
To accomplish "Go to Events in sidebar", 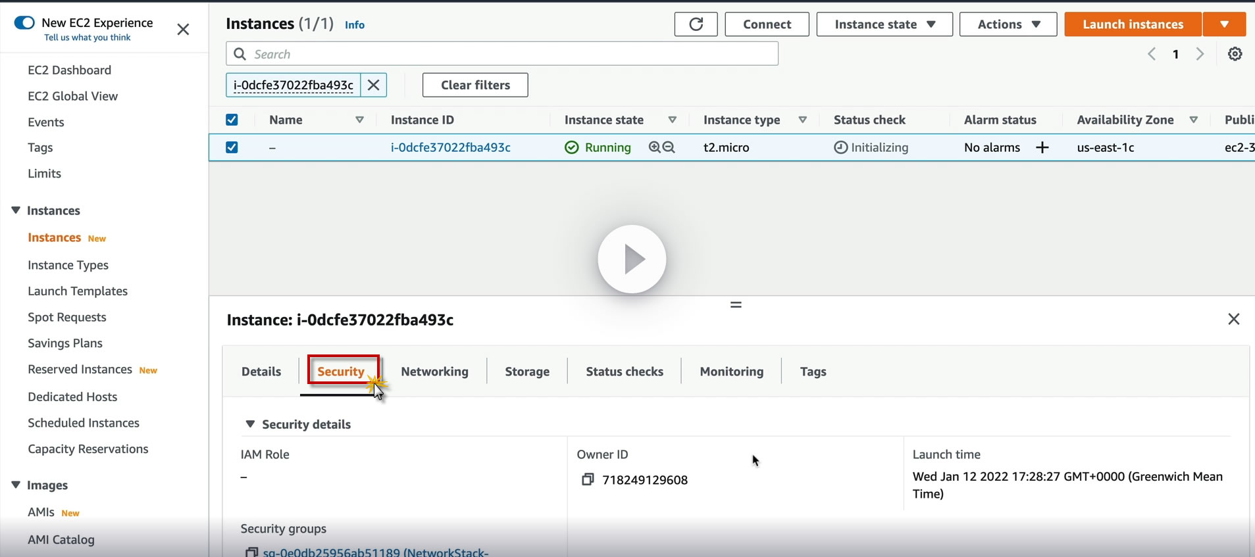I will [46, 122].
